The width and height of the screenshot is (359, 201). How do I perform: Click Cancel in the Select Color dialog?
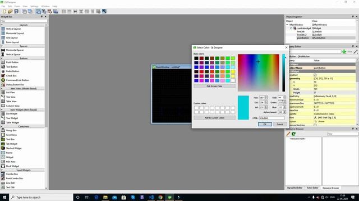(280, 124)
